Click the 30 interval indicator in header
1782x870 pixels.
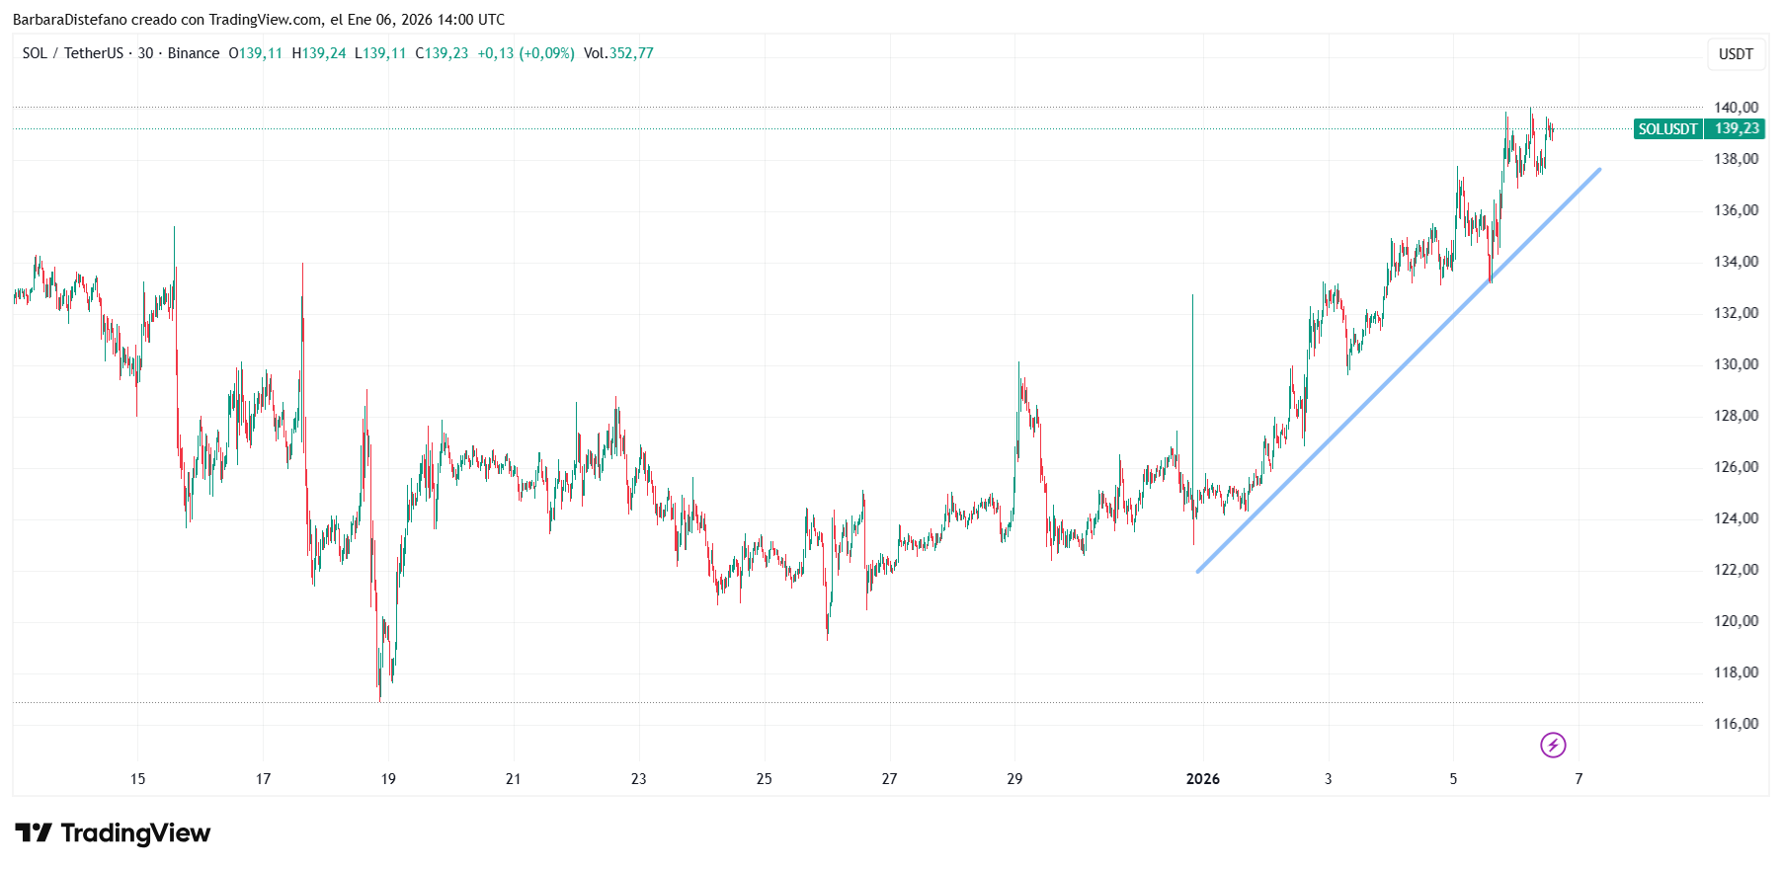pos(145,53)
